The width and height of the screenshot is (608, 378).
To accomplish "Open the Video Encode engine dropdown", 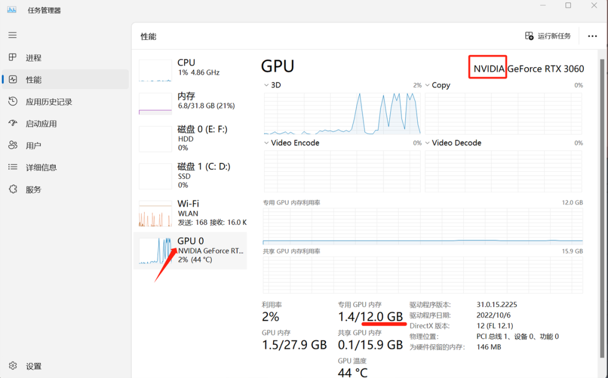I will (x=266, y=143).
